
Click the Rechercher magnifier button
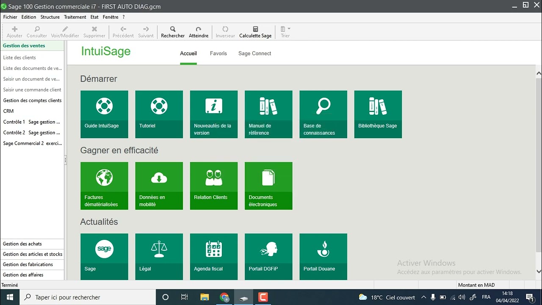tap(173, 32)
